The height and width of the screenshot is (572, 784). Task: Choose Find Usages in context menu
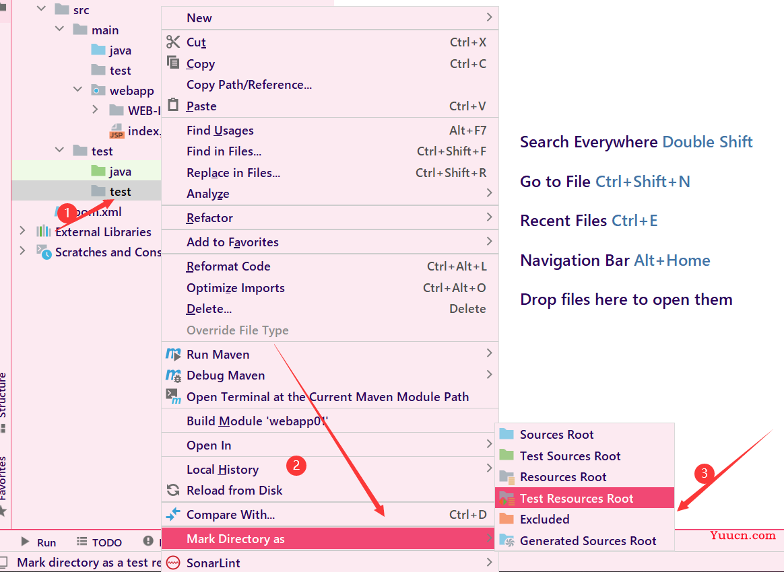(x=330, y=130)
